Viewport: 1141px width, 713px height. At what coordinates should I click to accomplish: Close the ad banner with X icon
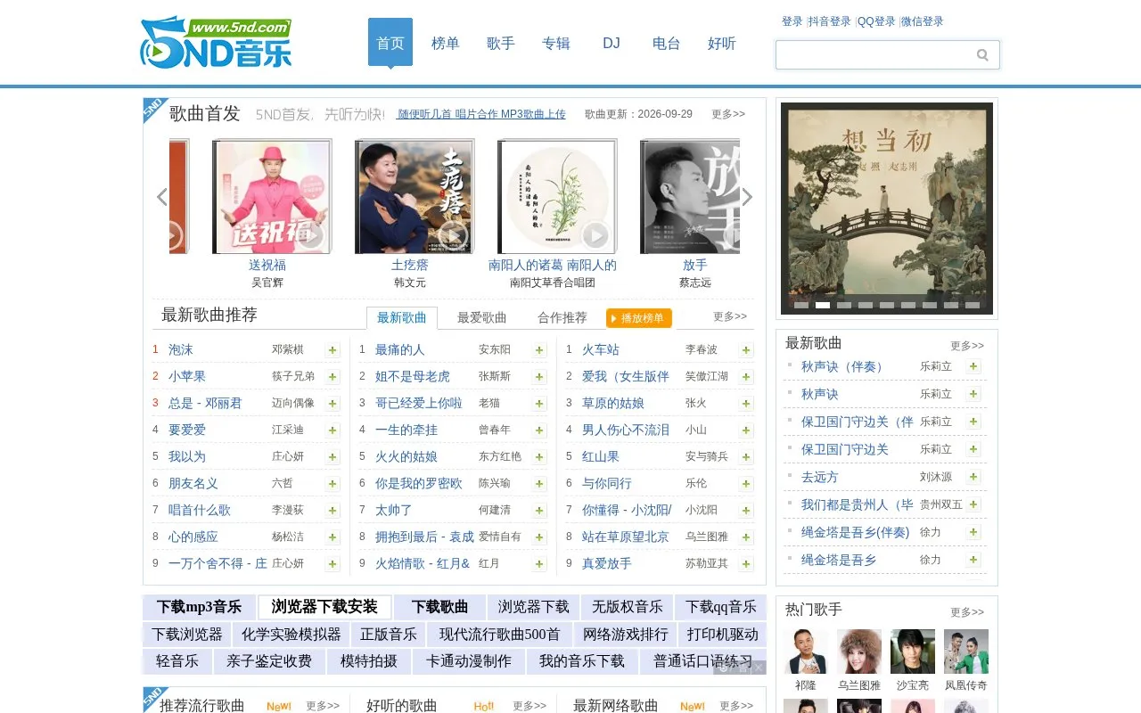pyautogui.click(x=759, y=668)
